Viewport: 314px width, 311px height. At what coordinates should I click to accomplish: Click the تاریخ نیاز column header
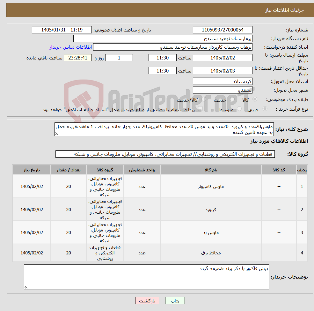pyautogui.click(x=32, y=170)
